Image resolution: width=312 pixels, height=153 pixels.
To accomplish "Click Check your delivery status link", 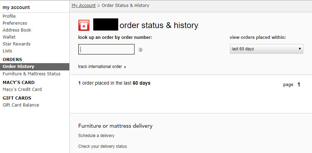I will [x=103, y=146].
